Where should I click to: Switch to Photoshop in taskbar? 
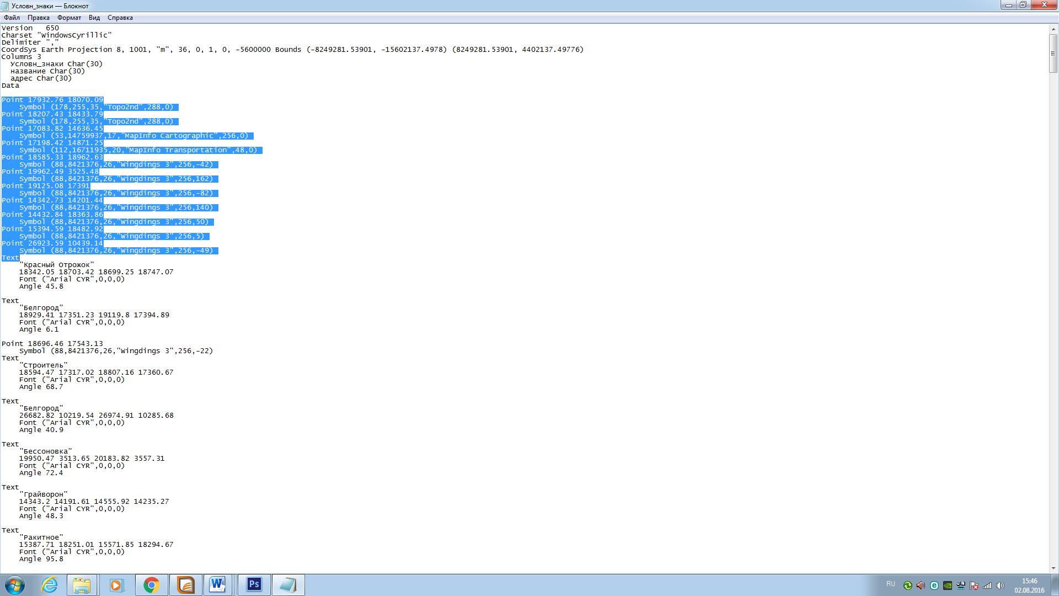click(254, 585)
